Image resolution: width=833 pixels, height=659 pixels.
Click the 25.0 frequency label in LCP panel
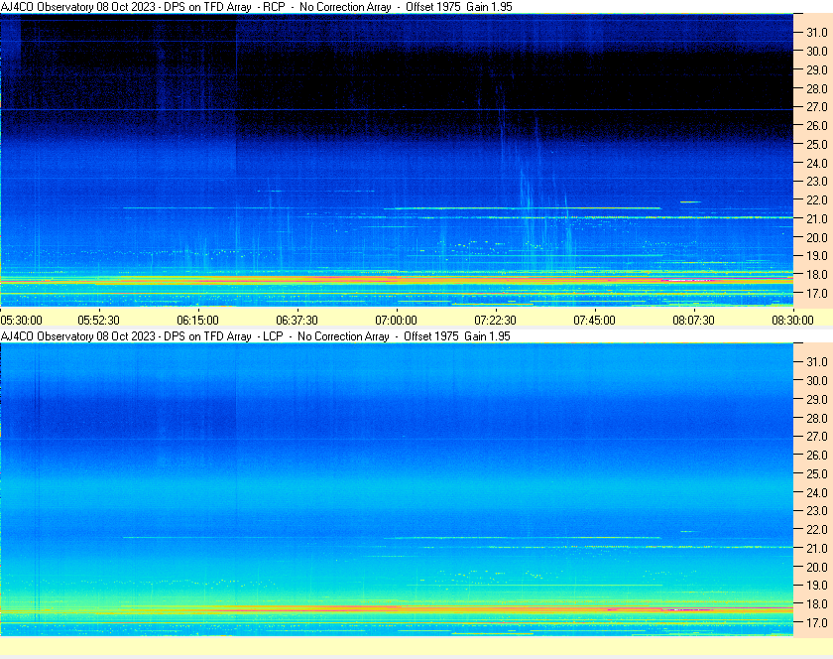(816, 473)
